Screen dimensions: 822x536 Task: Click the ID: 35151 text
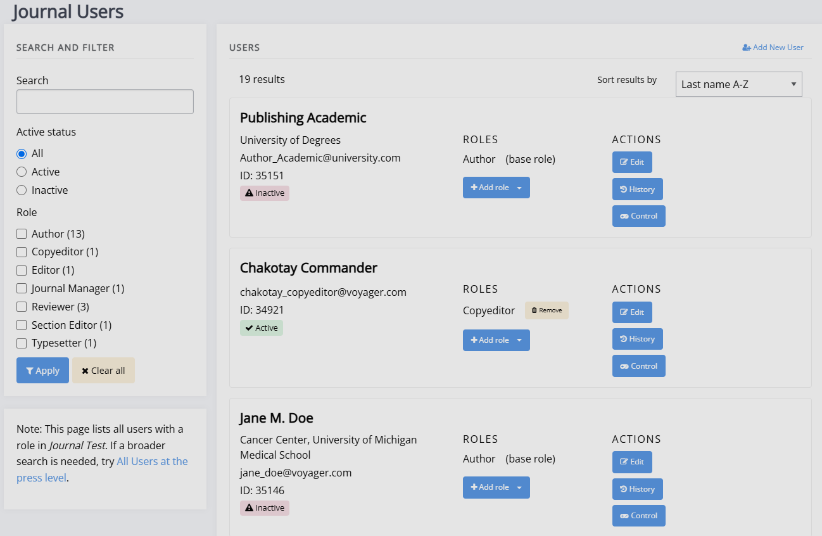262,175
